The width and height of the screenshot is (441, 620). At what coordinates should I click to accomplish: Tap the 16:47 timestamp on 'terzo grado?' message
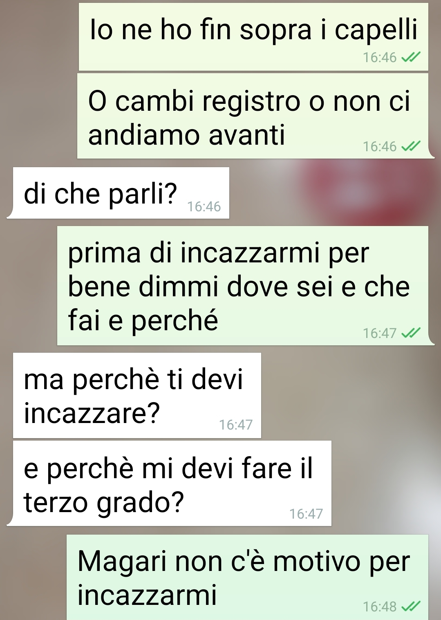pyautogui.click(x=306, y=514)
